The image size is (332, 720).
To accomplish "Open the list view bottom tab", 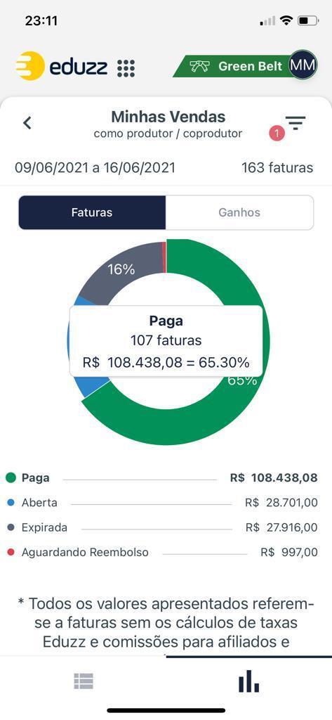I will coord(84,681).
